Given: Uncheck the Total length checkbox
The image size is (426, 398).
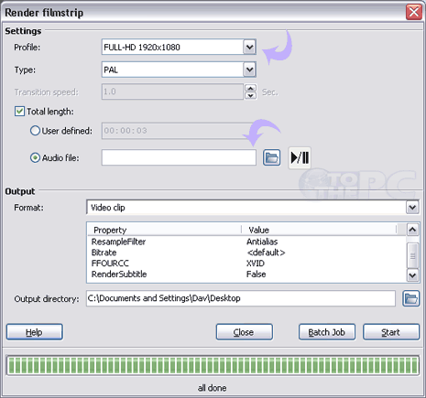Looking at the screenshot, I should point(19,112).
